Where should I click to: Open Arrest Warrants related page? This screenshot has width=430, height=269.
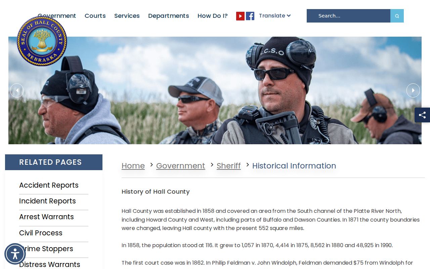click(46, 217)
